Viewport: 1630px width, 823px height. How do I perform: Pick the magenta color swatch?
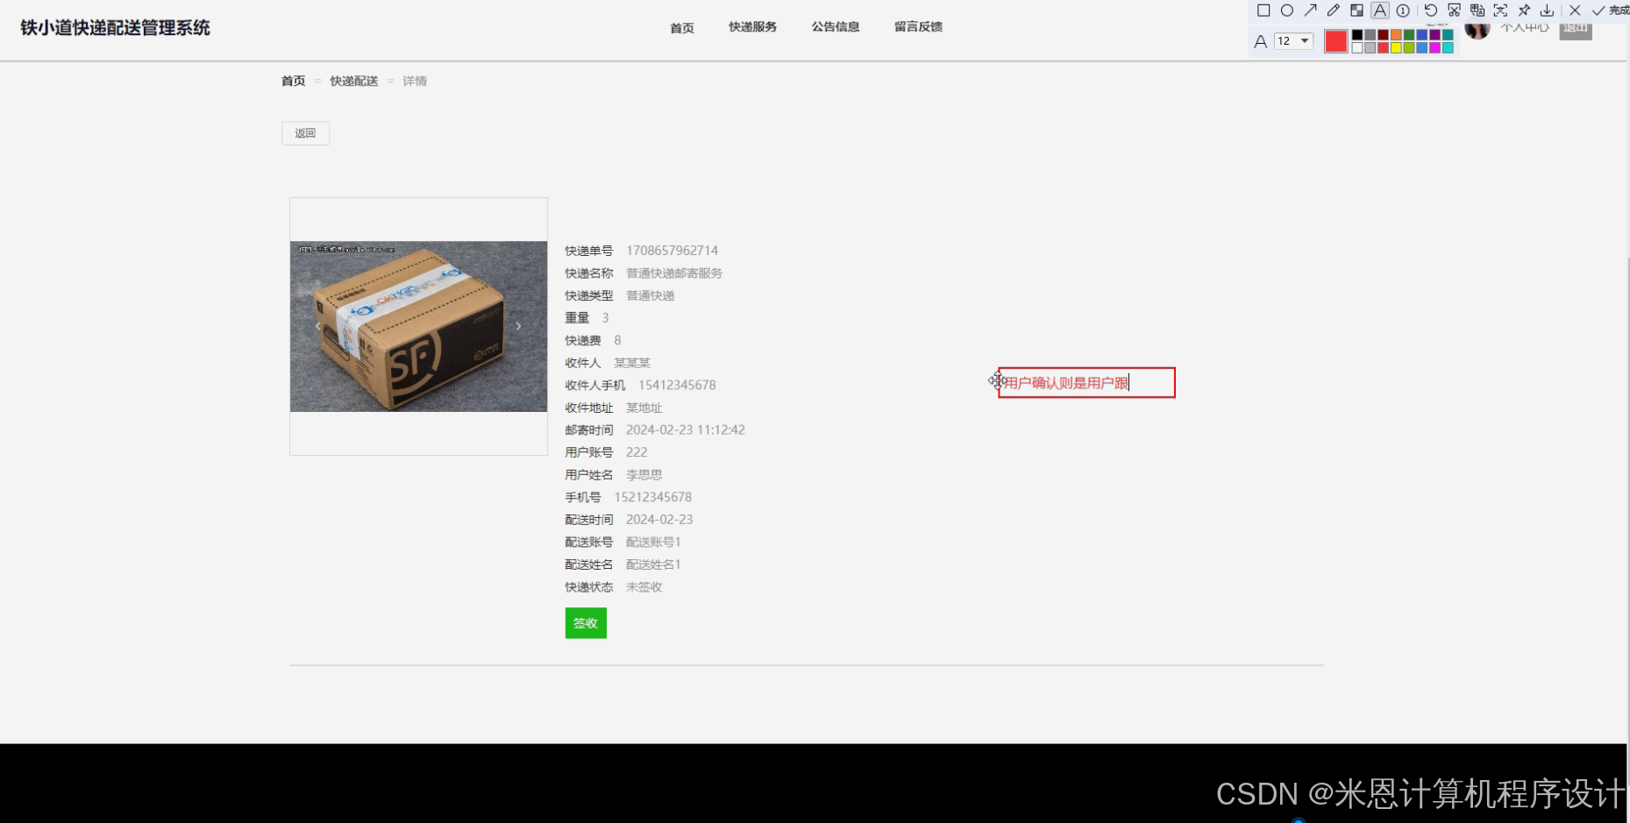point(1434,47)
